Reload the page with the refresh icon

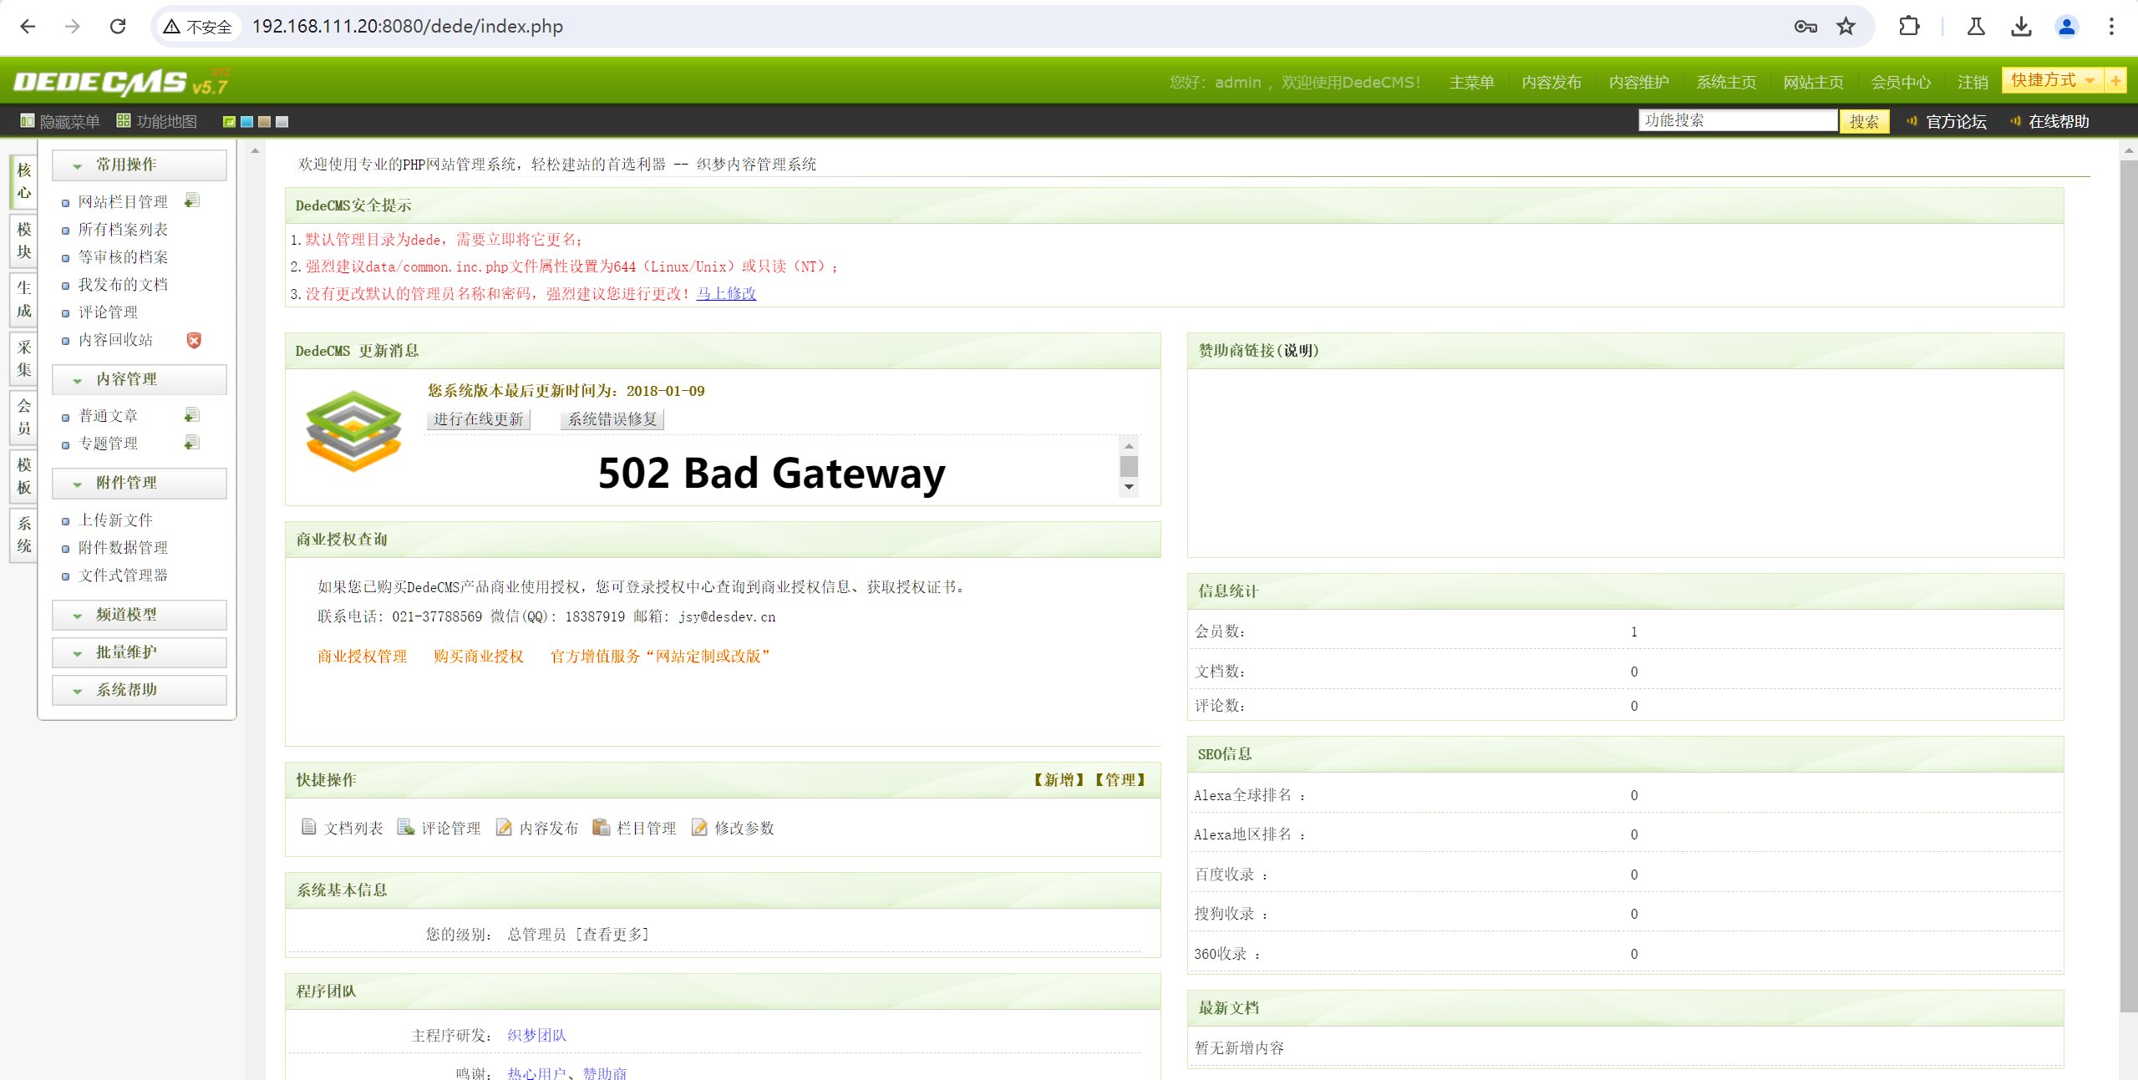point(118,27)
